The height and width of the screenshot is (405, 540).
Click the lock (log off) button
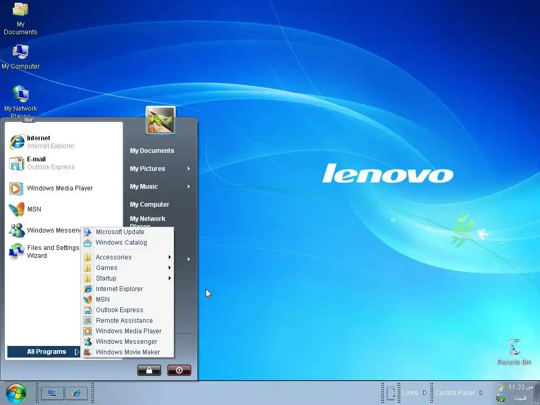click(x=149, y=370)
